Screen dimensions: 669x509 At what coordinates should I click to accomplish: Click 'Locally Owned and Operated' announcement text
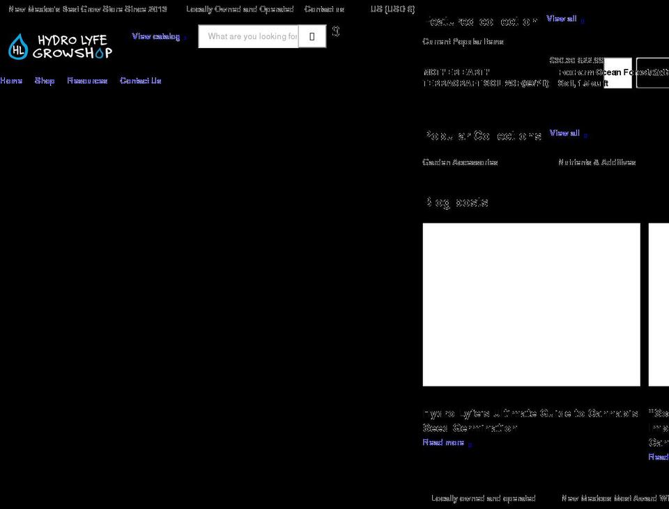point(240,9)
